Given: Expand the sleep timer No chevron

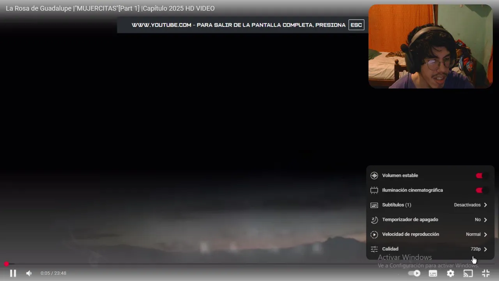Looking at the screenshot, I should [x=485, y=220].
